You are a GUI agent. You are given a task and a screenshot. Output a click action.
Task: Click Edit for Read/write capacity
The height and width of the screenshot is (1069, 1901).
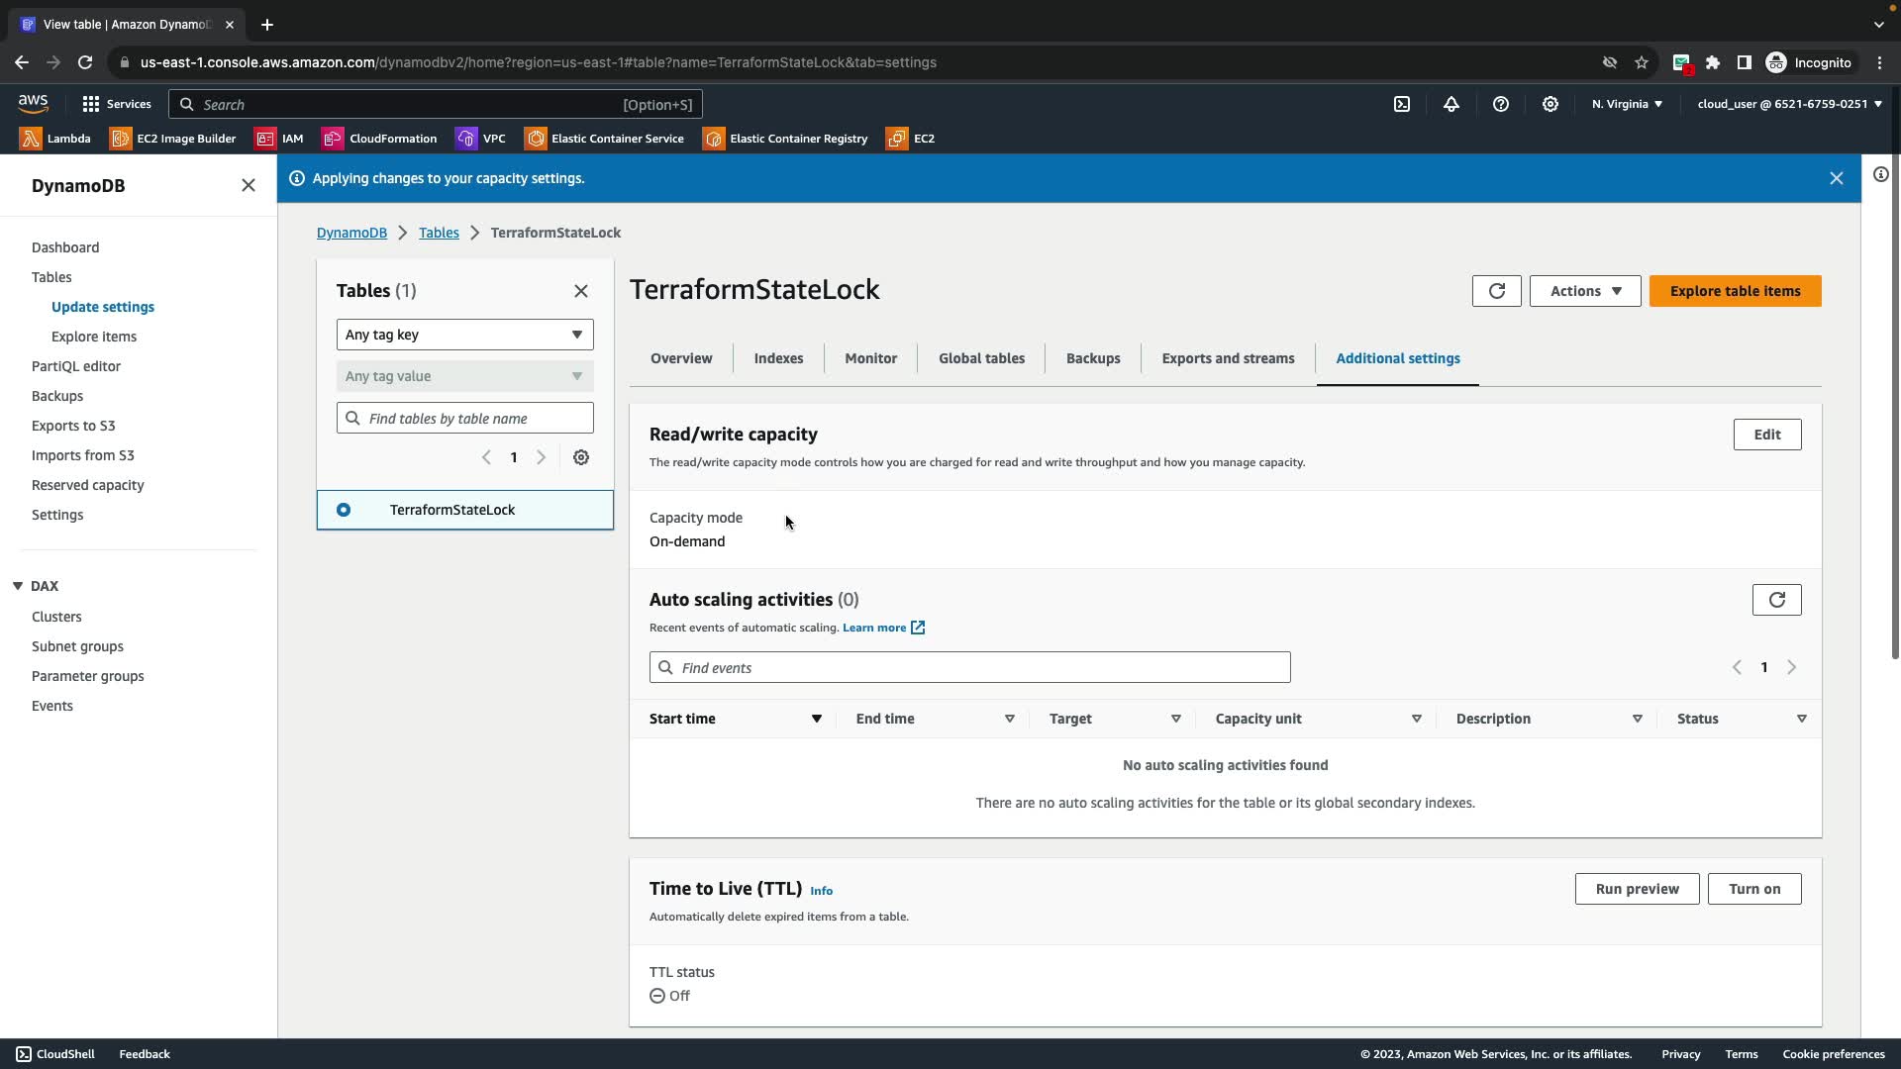click(1766, 435)
